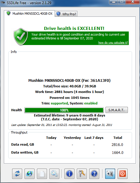Click the drive name with firmware 361A13F0
Screen dimensions: 140x183
tap(69, 80)
